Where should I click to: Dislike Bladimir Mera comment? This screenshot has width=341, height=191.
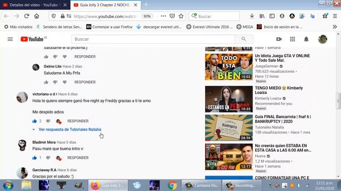pos(48,158)
